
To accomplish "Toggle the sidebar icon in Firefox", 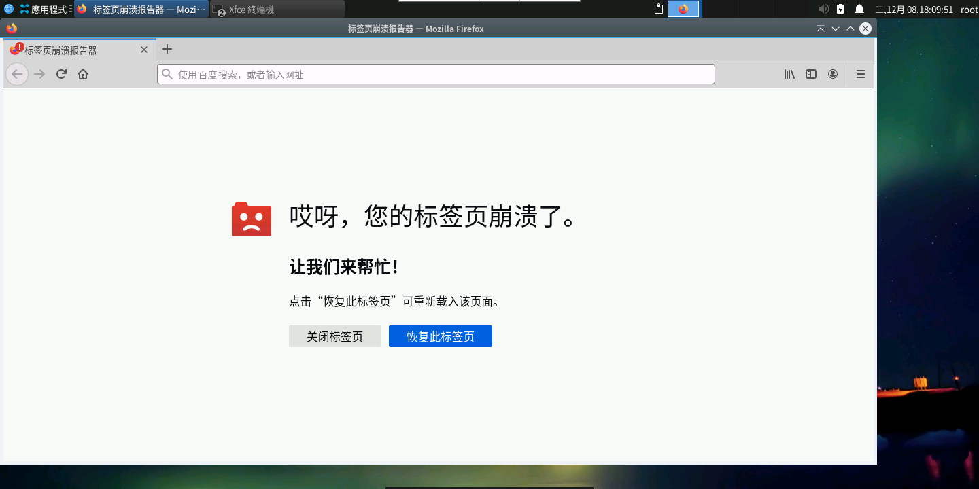I will 810,74.
